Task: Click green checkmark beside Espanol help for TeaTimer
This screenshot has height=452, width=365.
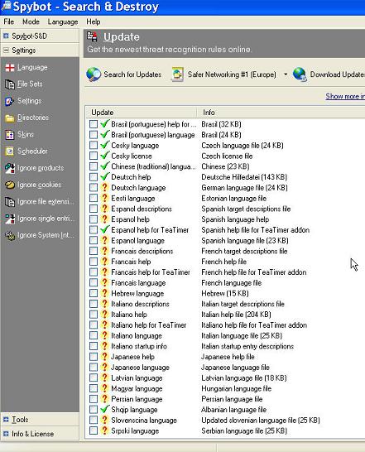Action: click(x=105, y=229)
